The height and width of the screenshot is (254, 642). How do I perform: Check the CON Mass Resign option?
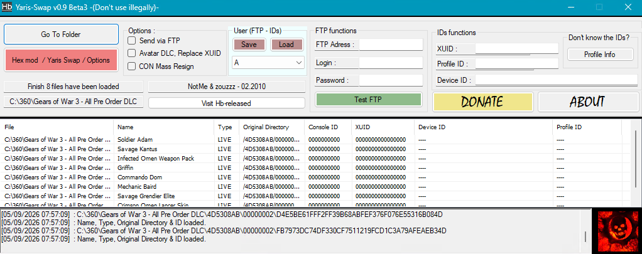tap(132, 66)
